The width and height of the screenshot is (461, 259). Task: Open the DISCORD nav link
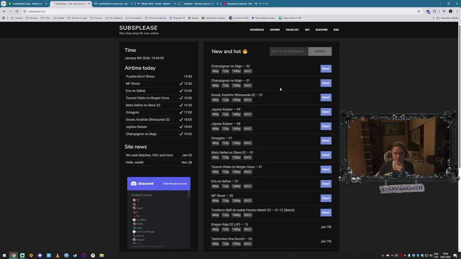click(322, 30)
